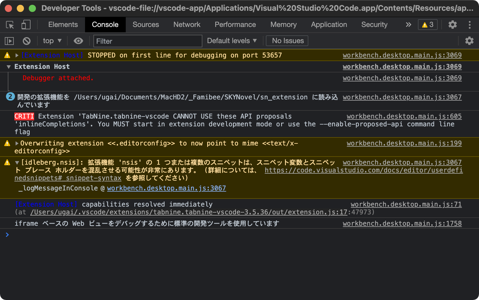Focus the console Filter input field
The width and height of the screenshot is (479, 300).
click(148, 41)
